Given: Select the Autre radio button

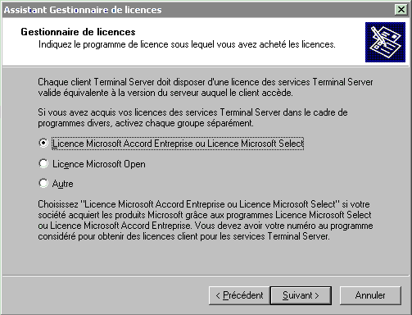Looking at the screenshot, I should 43,183.
